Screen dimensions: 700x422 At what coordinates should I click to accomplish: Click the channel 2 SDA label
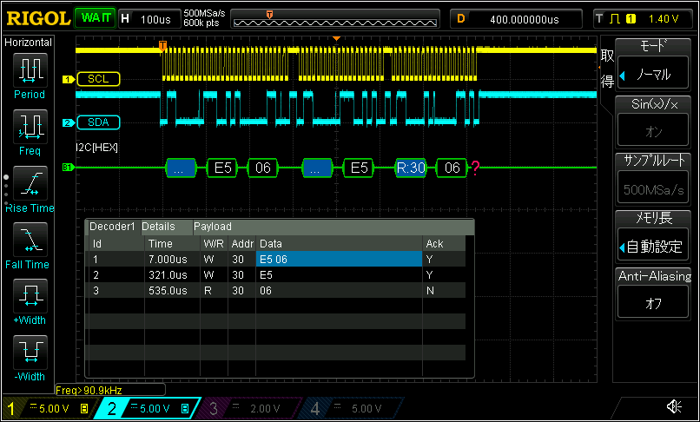point(98,122)
